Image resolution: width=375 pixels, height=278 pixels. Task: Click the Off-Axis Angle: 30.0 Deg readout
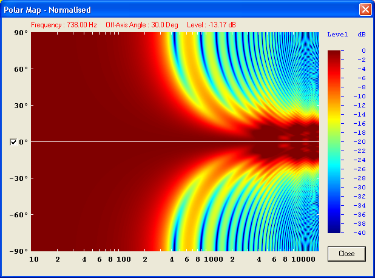coord(142,25)
